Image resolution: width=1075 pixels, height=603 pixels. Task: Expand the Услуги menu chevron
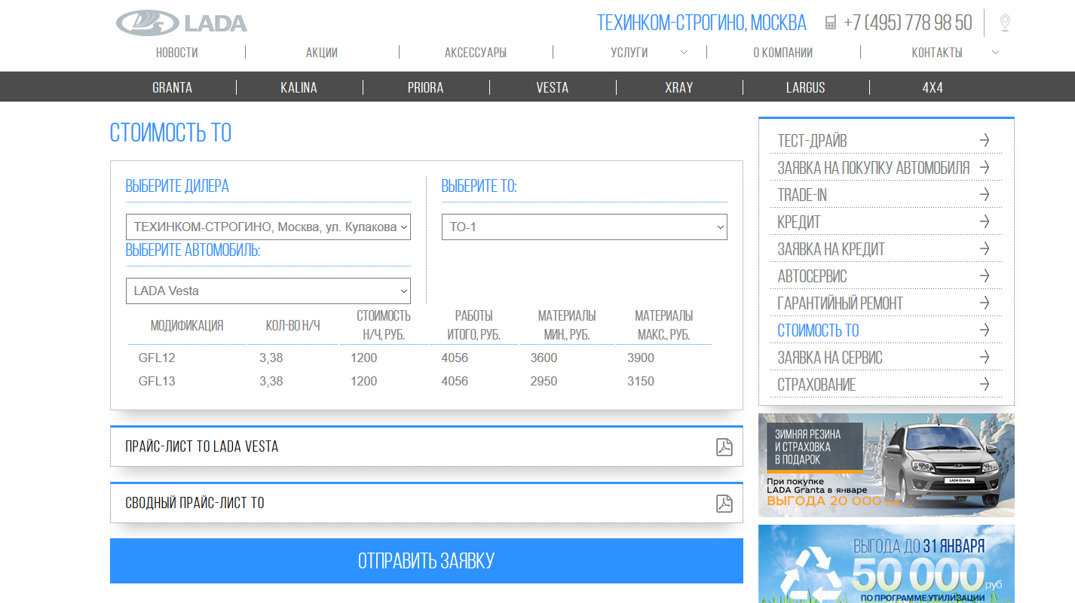684,53
